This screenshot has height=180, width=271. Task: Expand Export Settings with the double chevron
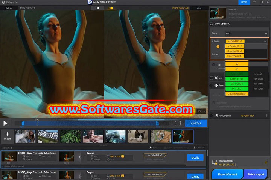266,163
